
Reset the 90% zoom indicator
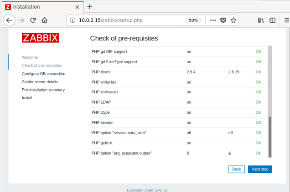(x=193, y=20)
